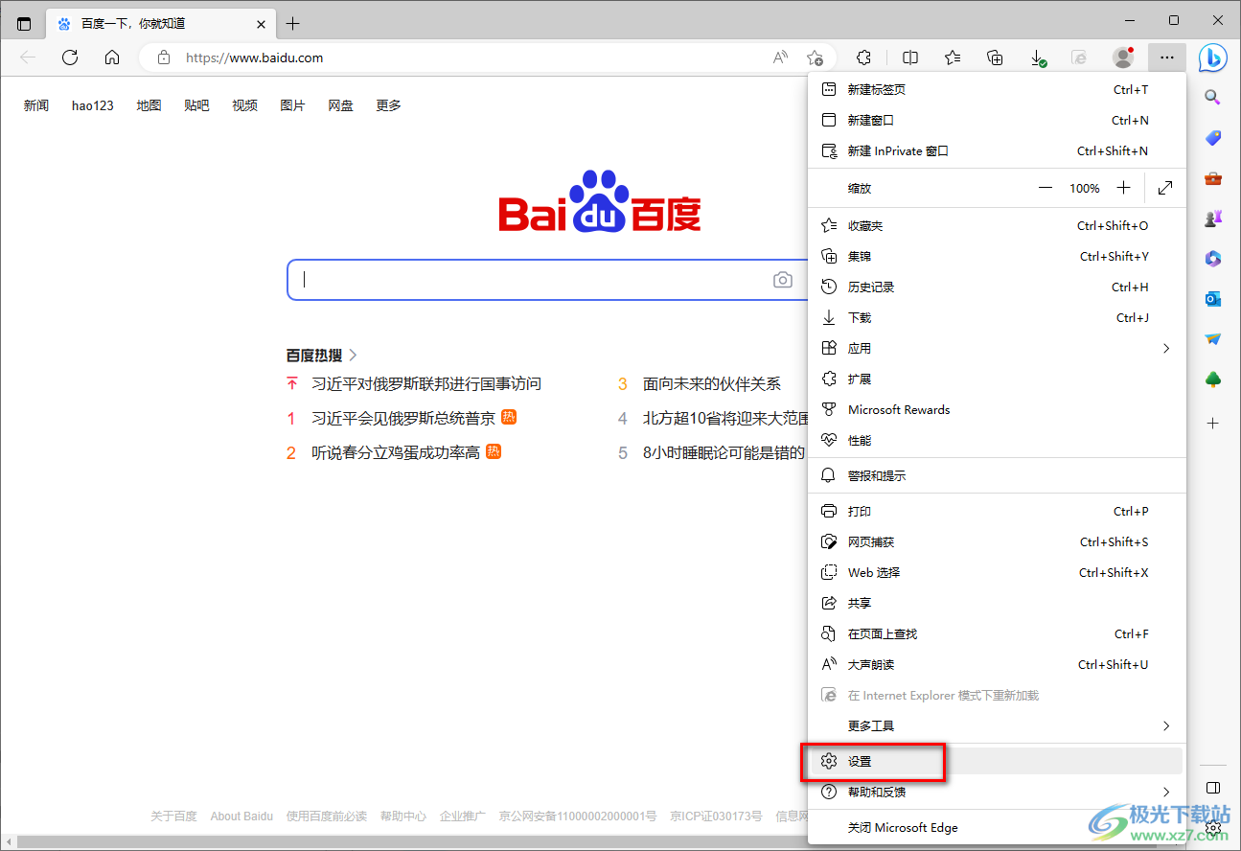Open hot search 面向未来的伙伴关系

(x=712, y=383)
